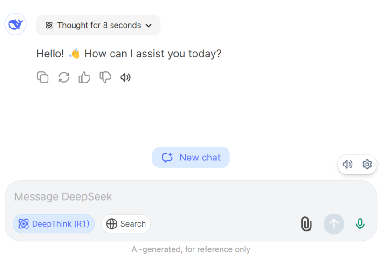Give the response a thumbs down
The height and width of the screenshot is (256, 387).
tap(105, 77)
